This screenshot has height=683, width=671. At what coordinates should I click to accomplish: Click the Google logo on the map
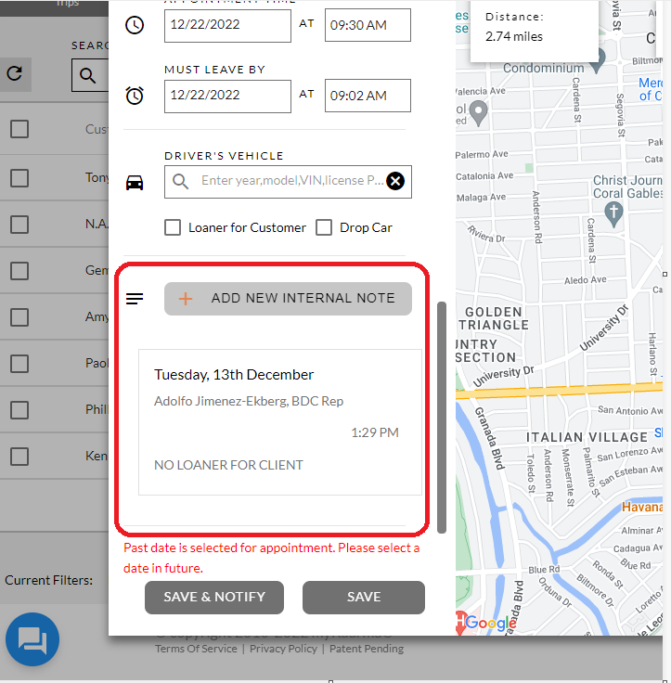(491, 623)
